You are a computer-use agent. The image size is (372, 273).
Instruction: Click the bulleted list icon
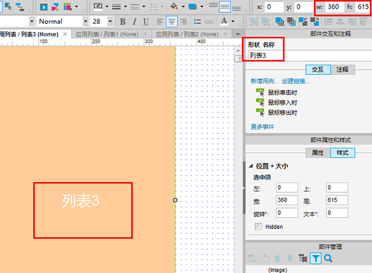(x=197, y=22)
